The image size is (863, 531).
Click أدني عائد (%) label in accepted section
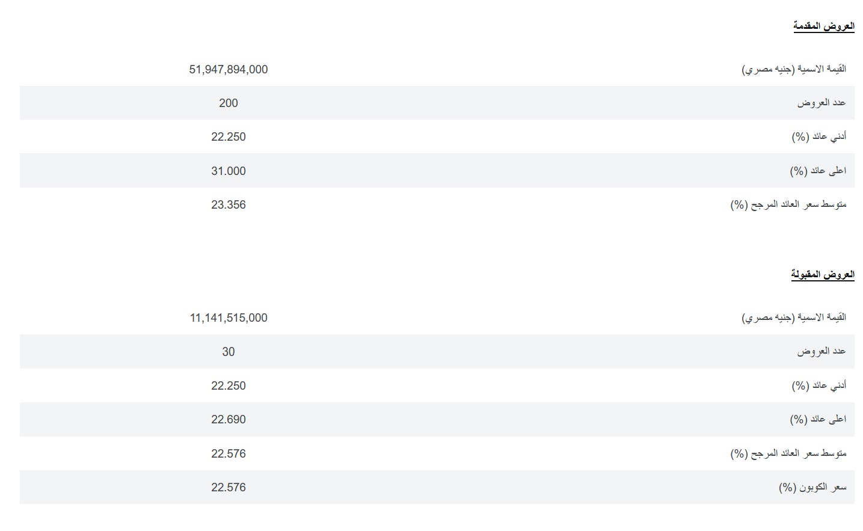pyautogui.click(x=819, y=385)
